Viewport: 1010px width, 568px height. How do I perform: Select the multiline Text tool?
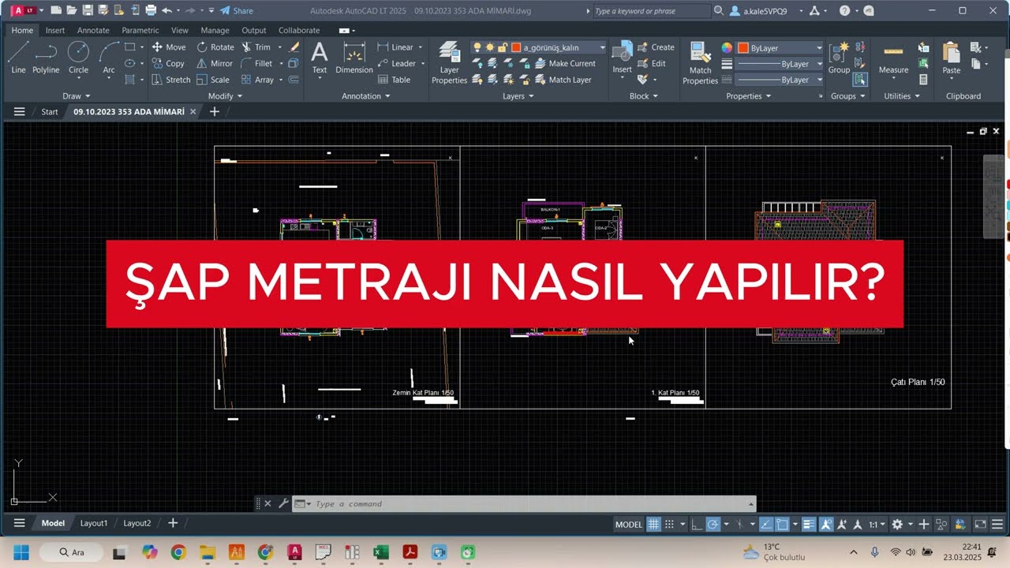tap(320, 58)
